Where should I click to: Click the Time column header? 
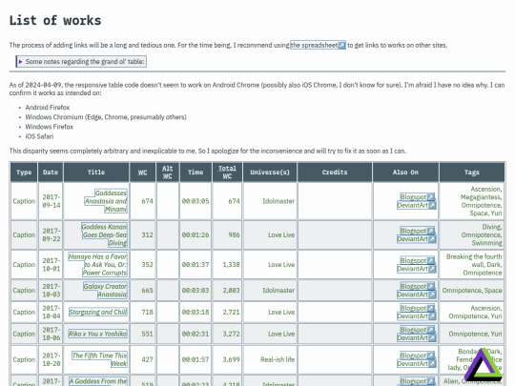click(x=196, y=172)
